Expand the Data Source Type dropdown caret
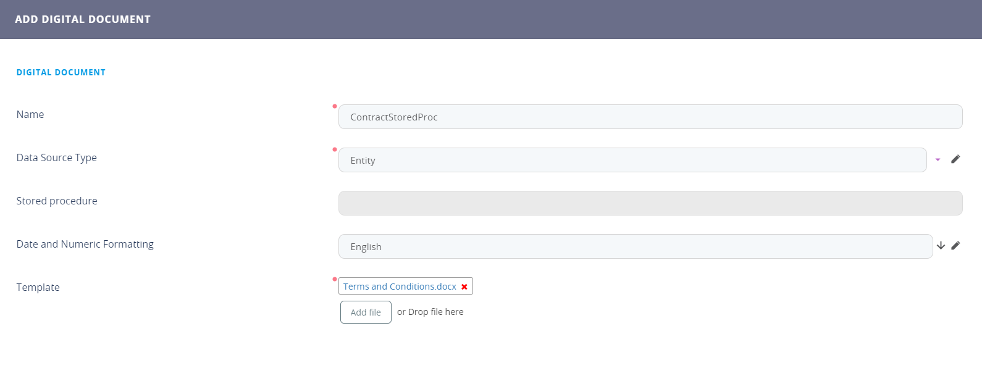The image size is (982, 373). pyautogui.click(x=938, y=160)
